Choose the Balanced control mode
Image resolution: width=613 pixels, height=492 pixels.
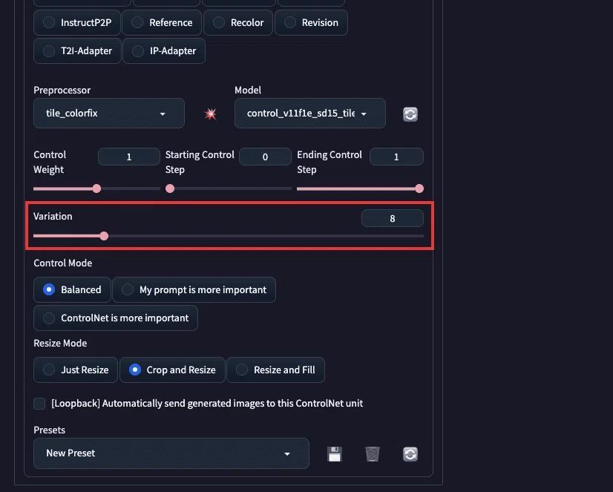(72, 289)
